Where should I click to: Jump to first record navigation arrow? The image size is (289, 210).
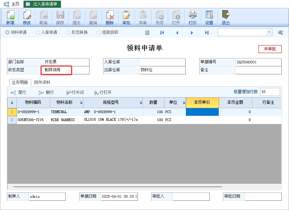point(162,33)
